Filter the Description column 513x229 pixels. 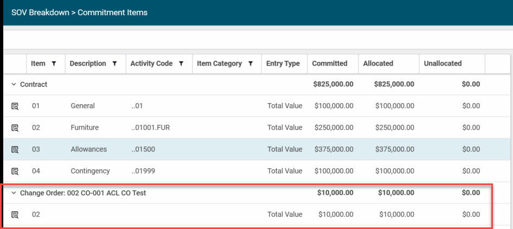coord(114,63)
